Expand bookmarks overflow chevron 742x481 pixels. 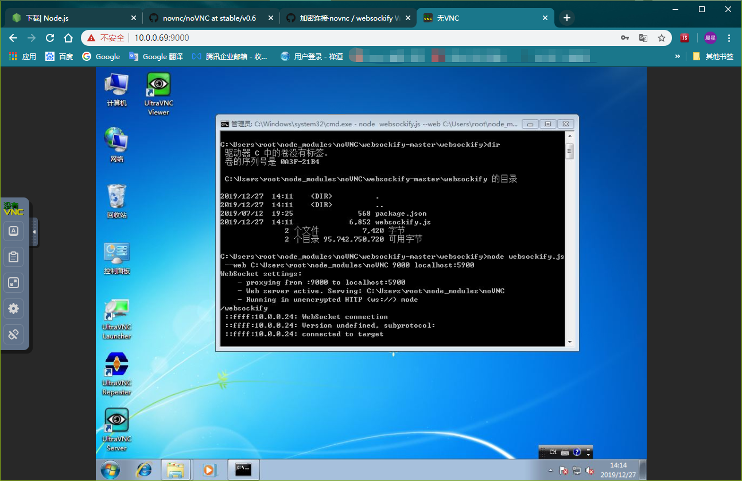(x=678, y=56)
